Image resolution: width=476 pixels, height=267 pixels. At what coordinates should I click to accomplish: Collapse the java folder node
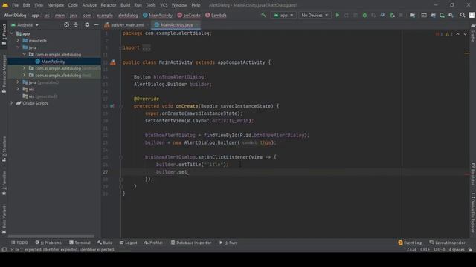coord(18,47)
